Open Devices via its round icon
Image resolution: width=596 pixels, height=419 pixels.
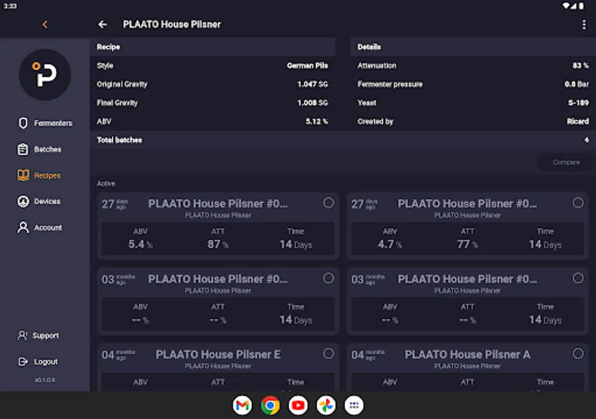coord(23,201)
